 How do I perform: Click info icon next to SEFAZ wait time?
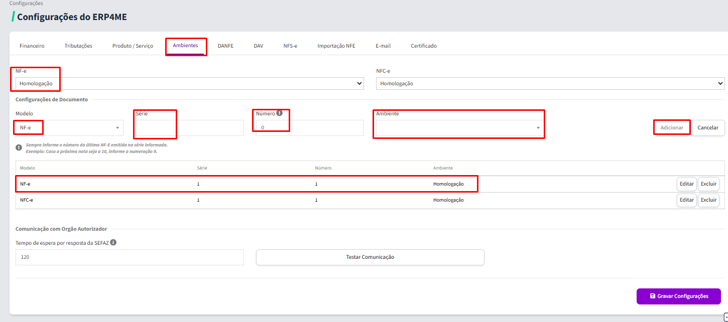click(x=113, y=242)
